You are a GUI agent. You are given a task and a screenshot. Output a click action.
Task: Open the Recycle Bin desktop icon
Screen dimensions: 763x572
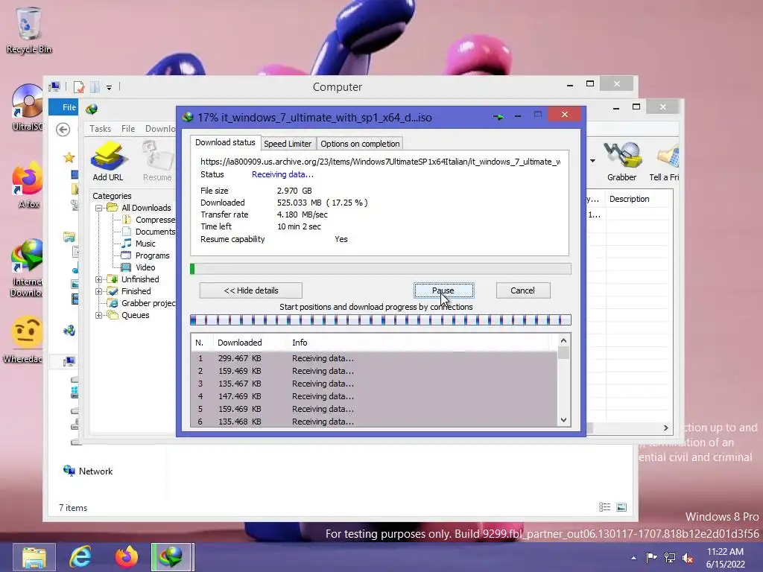(29, 30)
